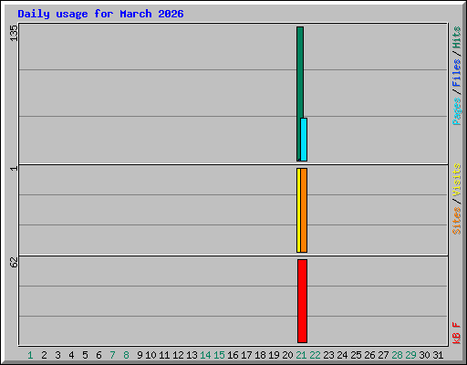The image size is (467, 365).
Task: Click green day '7' on the x-axis
Action: 112,355
